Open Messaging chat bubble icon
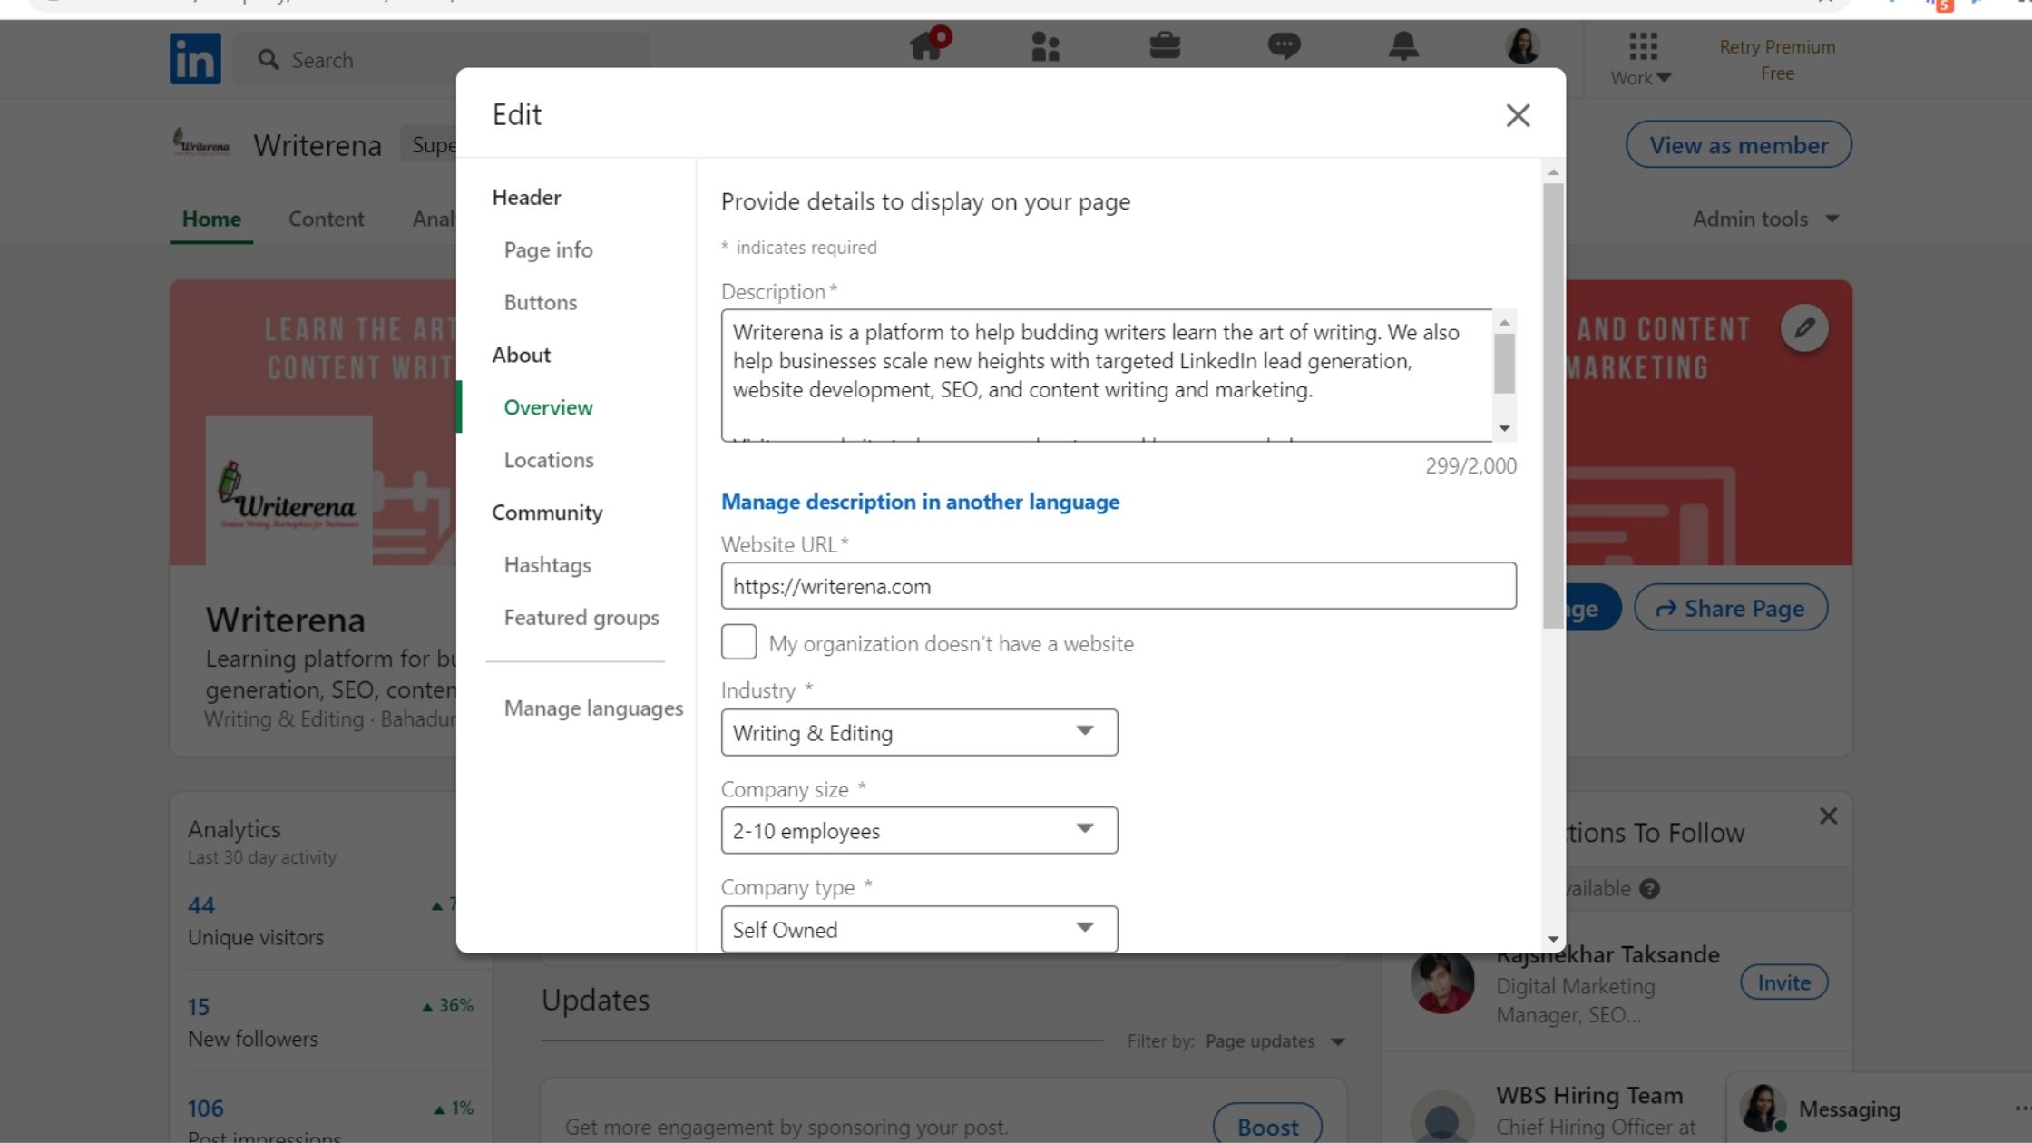This screenshot has height=1143, width=2032. click(1284, 45)
